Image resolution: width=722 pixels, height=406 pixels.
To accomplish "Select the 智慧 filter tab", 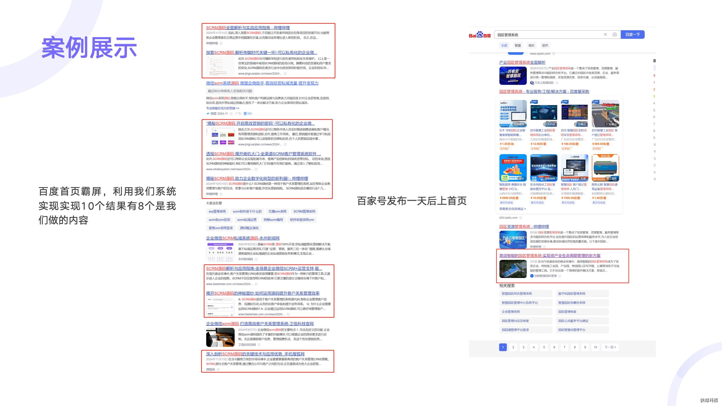I will 518,45.
